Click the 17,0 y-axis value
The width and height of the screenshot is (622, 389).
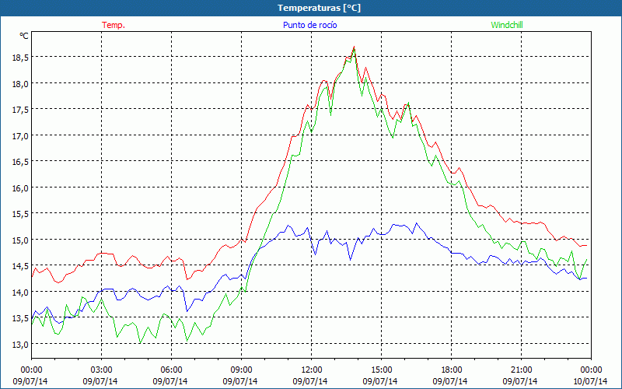pos(20,136)
